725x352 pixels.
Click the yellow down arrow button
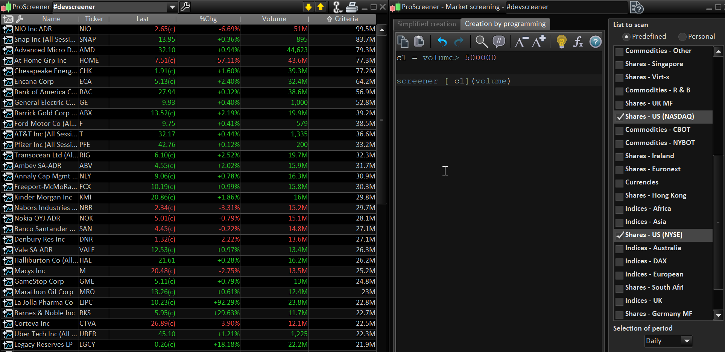point(308,7)
